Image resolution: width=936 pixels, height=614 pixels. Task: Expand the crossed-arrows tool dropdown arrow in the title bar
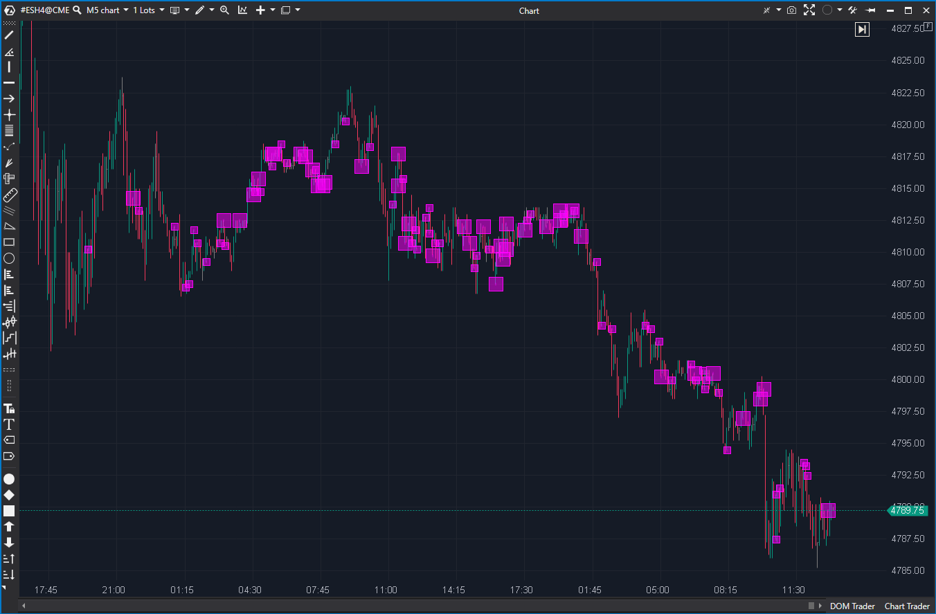pos(779,10)
